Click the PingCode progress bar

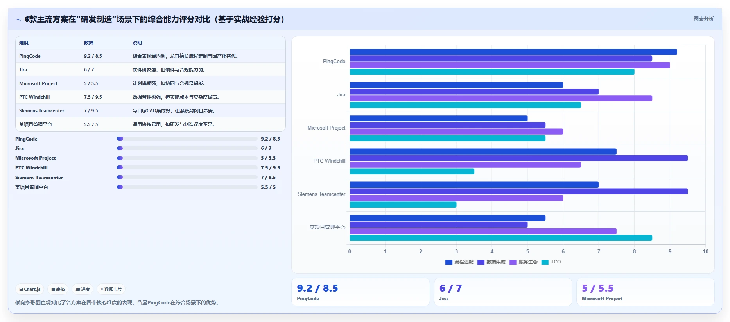click(x=187, y=139)
